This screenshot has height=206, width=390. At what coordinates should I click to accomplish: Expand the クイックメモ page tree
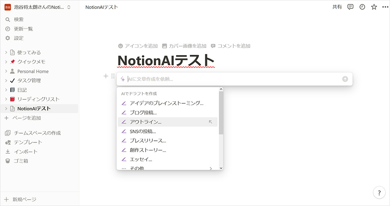[x=6, y=62]
